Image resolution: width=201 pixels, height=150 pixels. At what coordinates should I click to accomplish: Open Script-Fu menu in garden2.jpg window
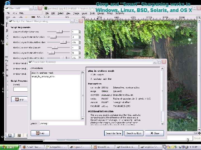click(120, 13)
